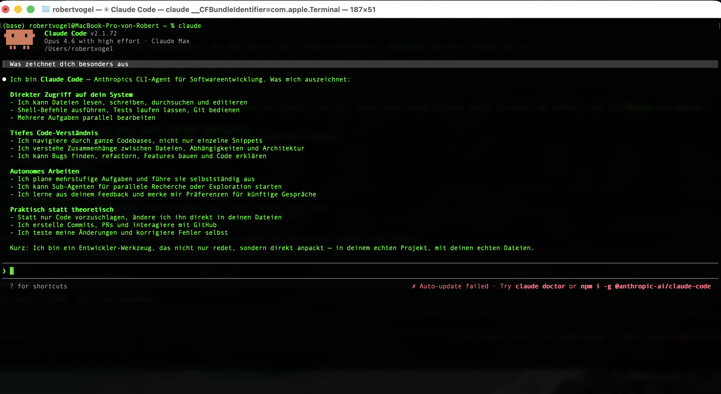Click the '? for shortcuts' hint
The height and width of the screenshot is (394, 721).
point(38,286)
